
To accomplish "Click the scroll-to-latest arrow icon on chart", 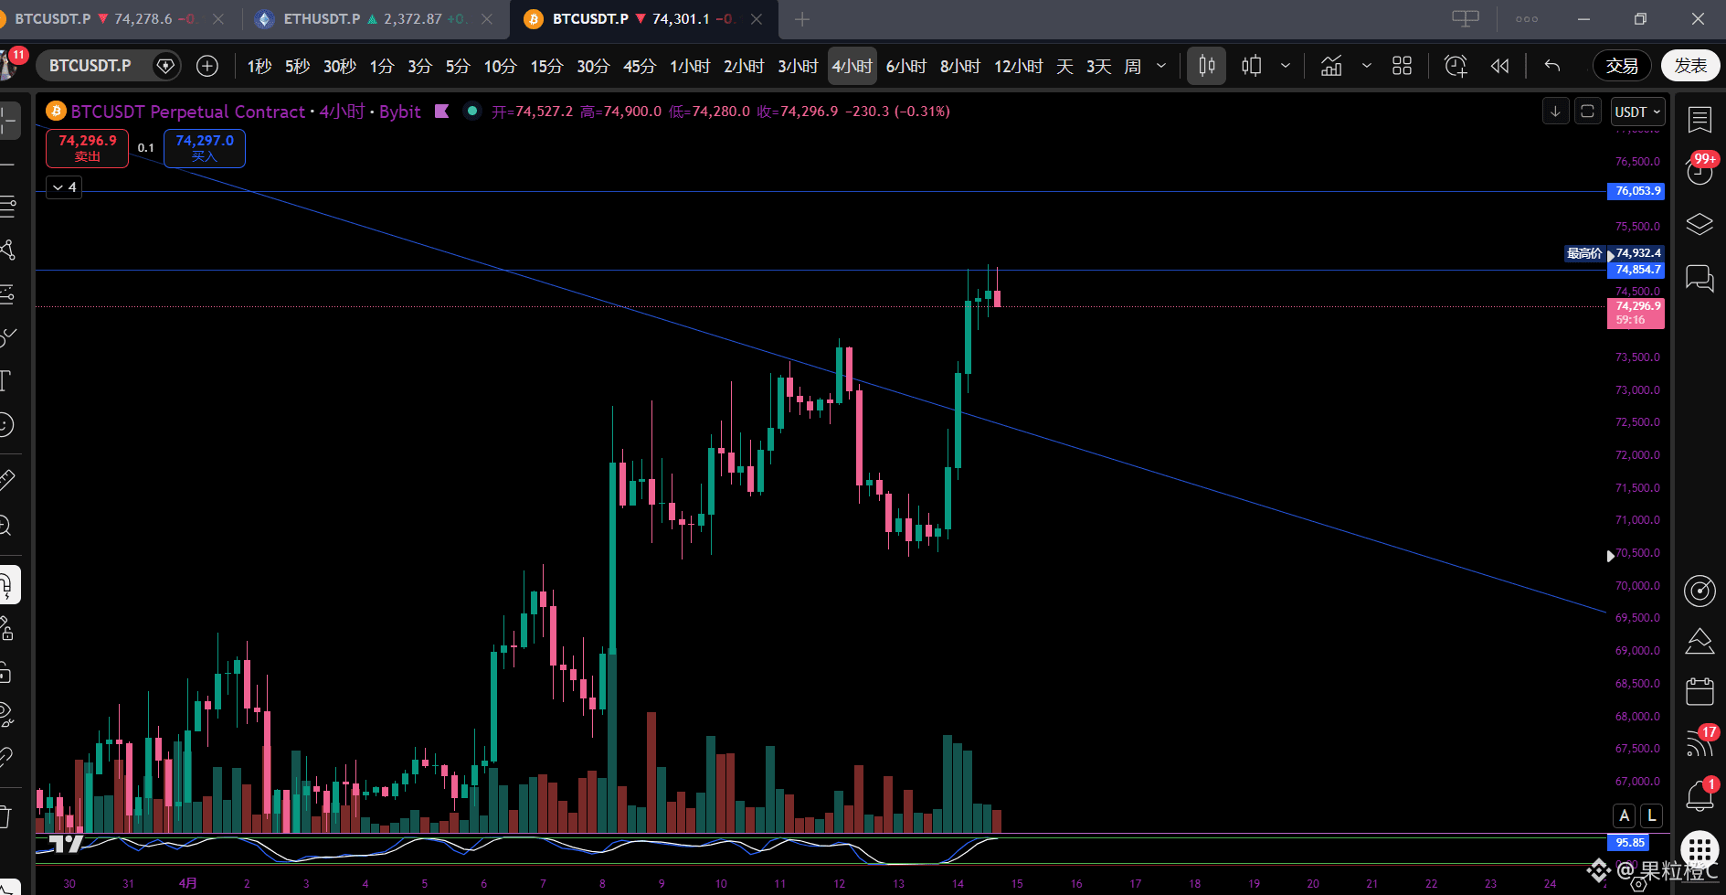I will click(x=1555, y=112).
